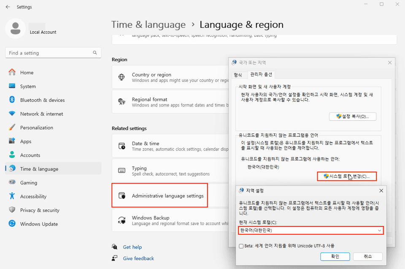Click the 시스템 로캘 변경 button

point(346,176)
